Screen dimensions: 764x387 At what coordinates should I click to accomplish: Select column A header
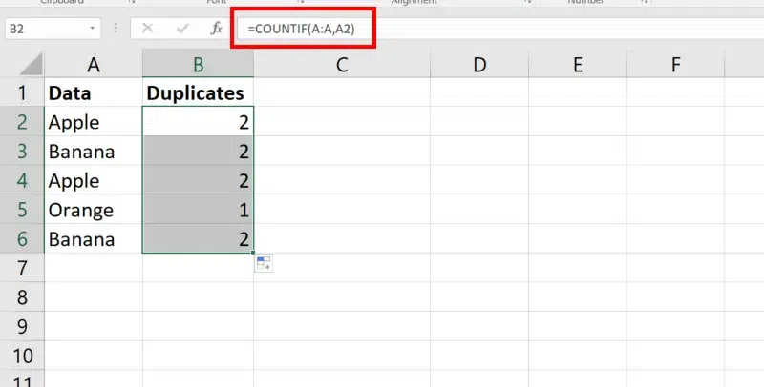point(94,65)
